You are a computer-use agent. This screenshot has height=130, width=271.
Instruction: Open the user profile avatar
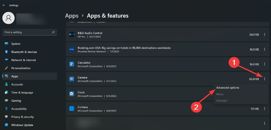click(x=8, y=18)
